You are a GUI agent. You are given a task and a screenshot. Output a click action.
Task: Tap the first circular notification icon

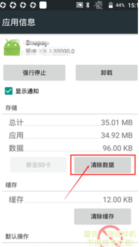click(x=3, y=5)
